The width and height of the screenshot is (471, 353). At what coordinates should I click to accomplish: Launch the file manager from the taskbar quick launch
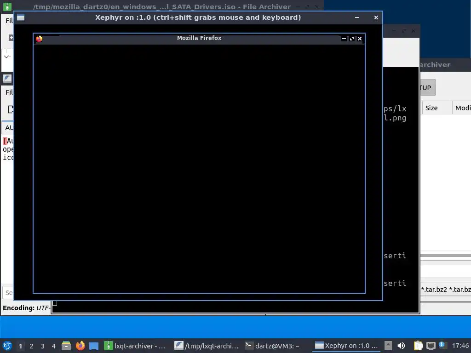(x=66, y=346)
